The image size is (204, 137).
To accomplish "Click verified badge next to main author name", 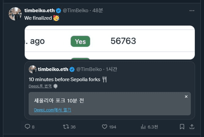I will tap(58, 11).
